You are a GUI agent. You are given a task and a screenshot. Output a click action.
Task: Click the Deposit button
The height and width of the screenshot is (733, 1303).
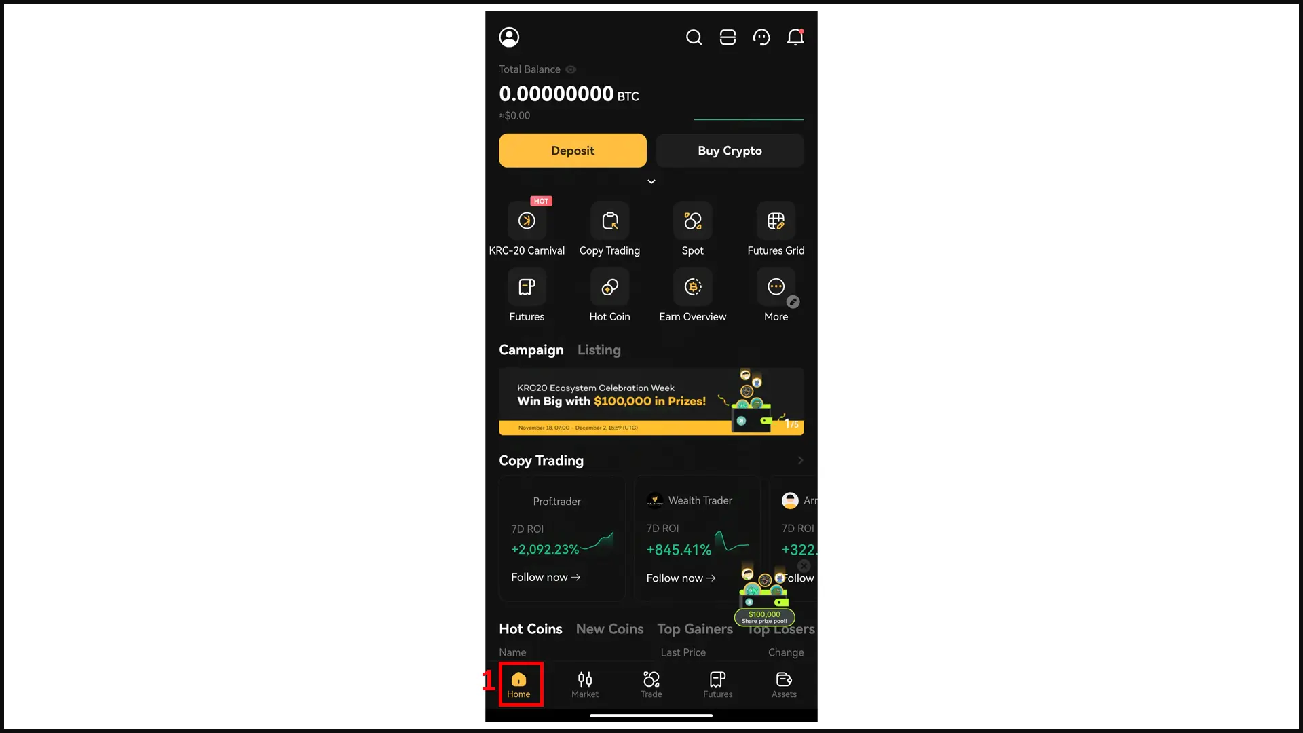point(573,151)
